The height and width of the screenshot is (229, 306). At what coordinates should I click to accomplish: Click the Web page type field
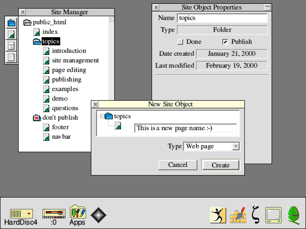coord(208,146)
